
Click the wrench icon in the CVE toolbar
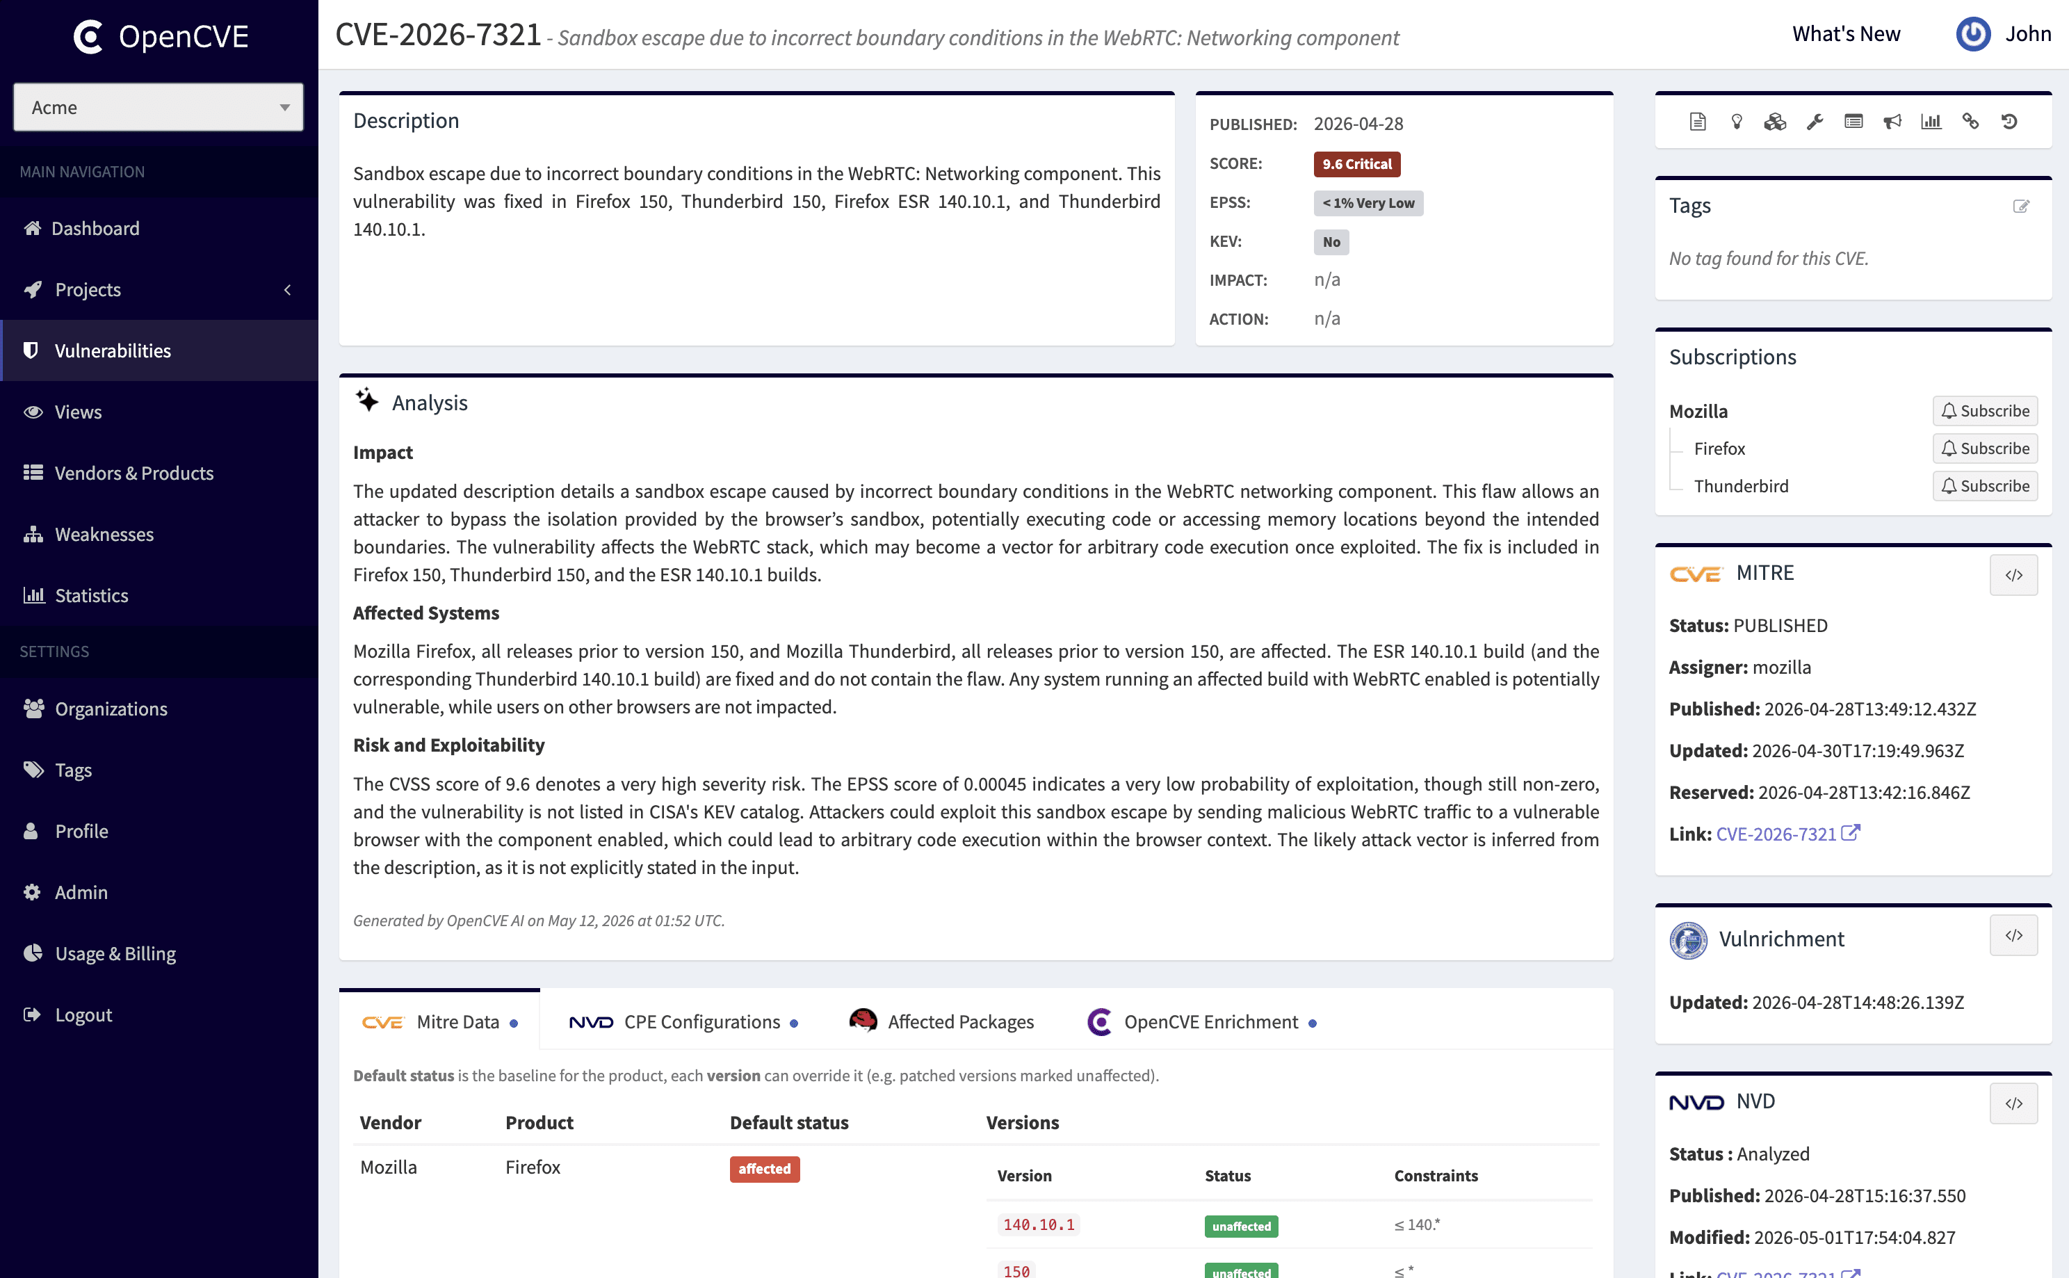(x=1815, y=122)
